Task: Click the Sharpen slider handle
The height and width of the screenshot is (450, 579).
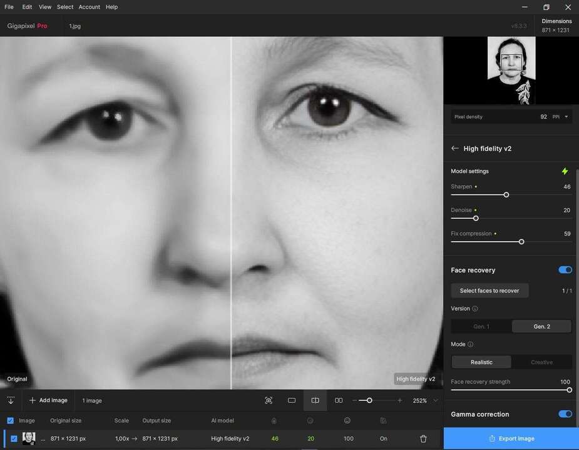Action: pyautogui.click(x=506, y=195)
